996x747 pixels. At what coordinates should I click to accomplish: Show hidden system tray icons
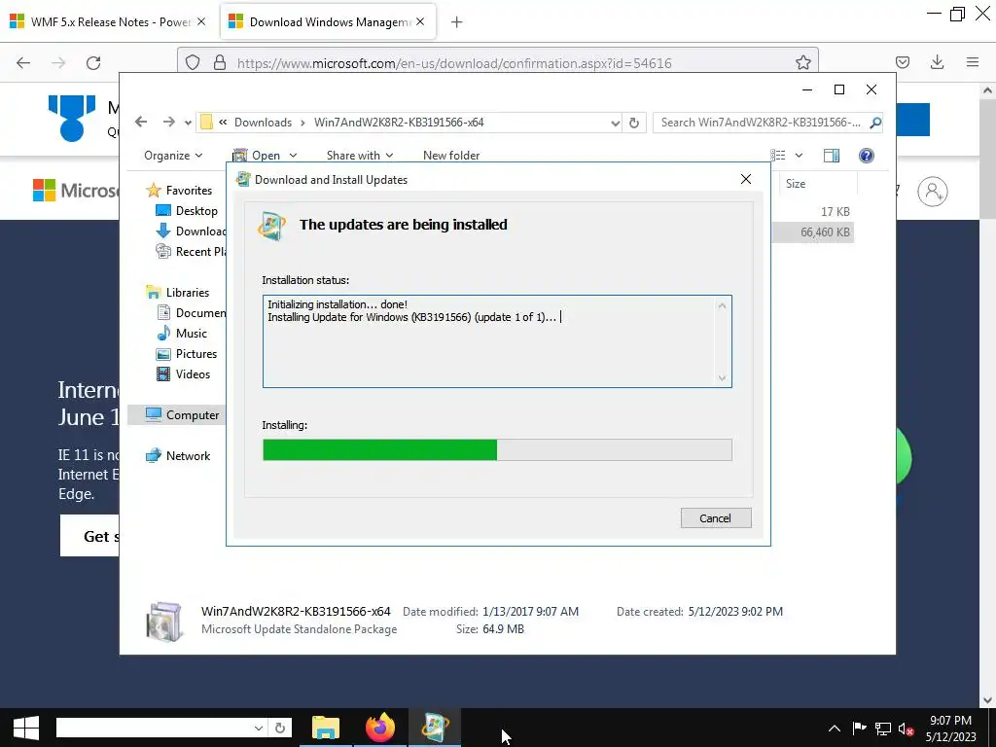pos(834,729)
